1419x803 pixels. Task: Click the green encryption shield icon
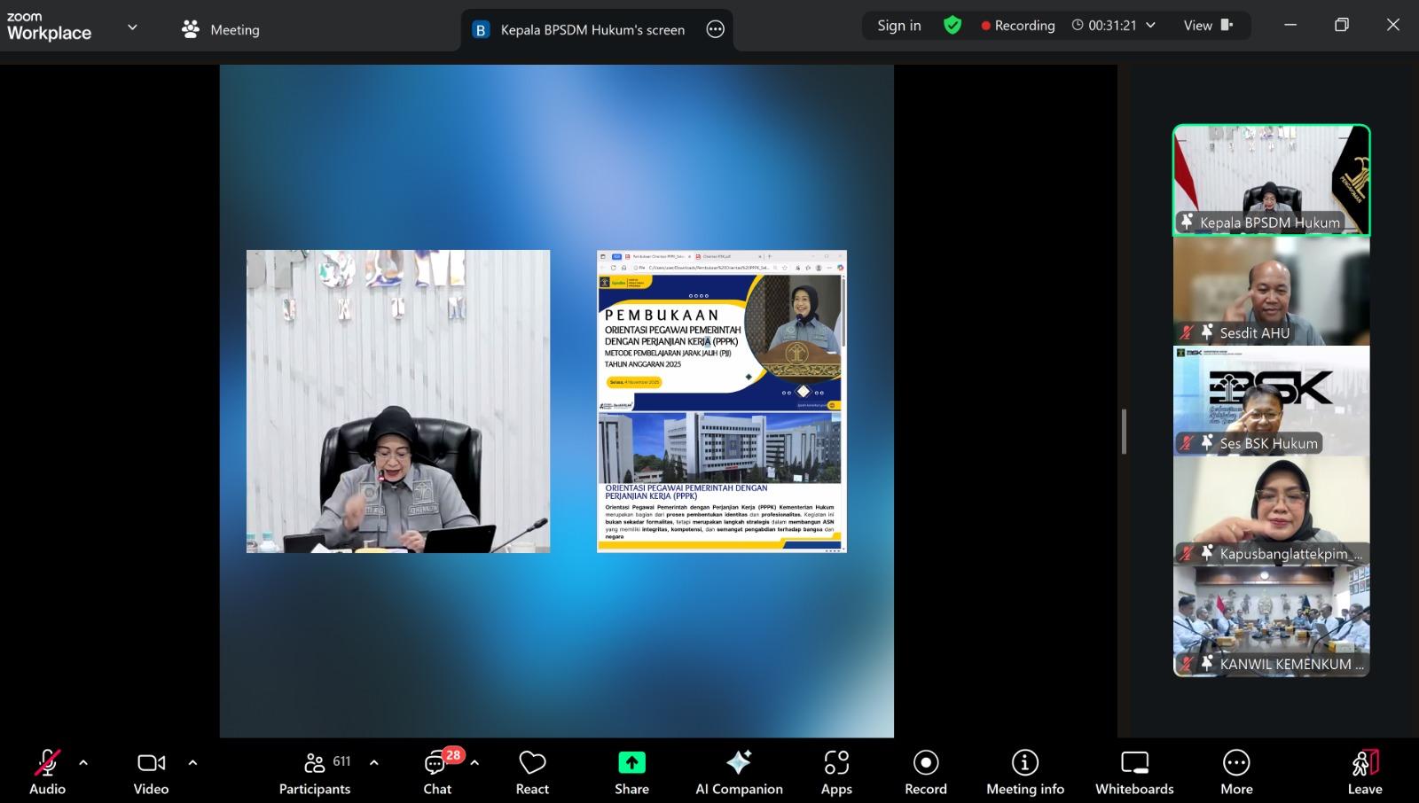pos(953,26)
